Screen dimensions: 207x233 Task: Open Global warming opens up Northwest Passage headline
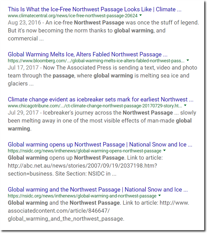(x=100, y=144)
